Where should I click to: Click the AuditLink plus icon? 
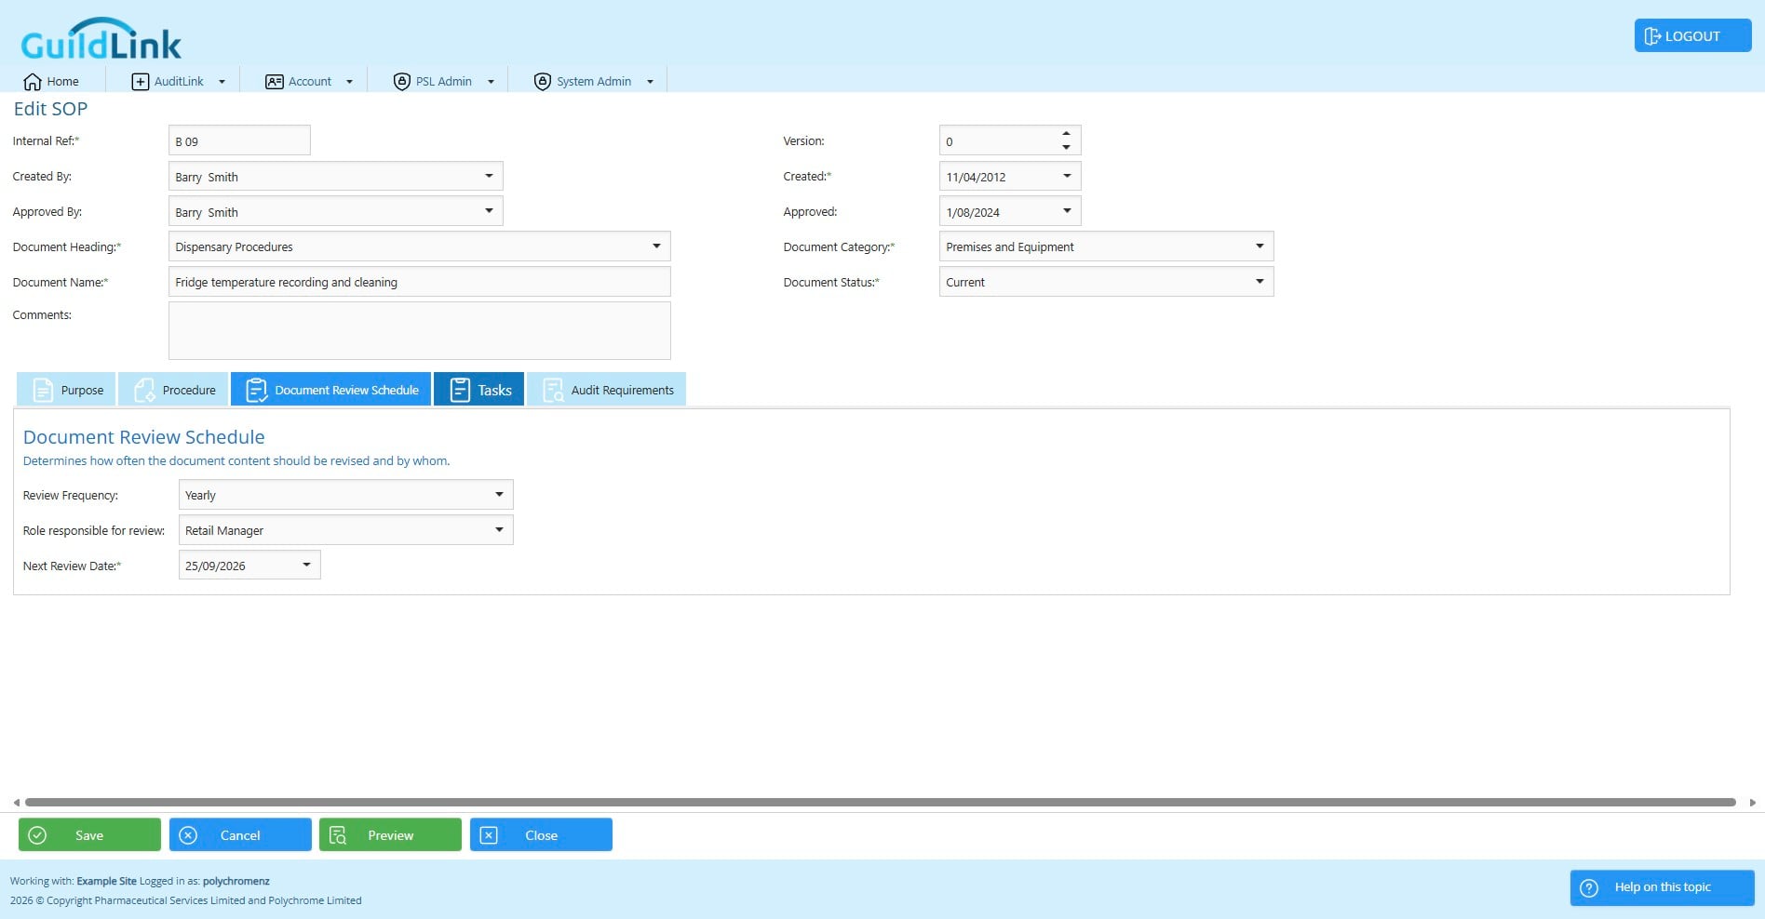tap(141, 82)
